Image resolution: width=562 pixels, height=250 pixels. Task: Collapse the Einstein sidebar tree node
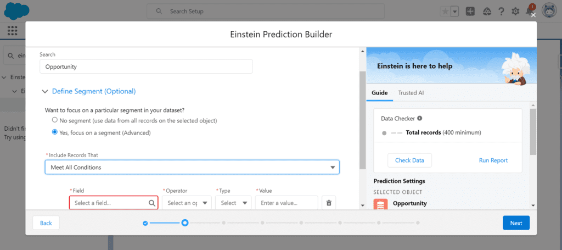coord(4,77)
